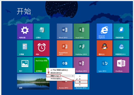Launch the 计算器 calculator tile
This screenshot has height=95, width=134.
[x=25, y=48]
